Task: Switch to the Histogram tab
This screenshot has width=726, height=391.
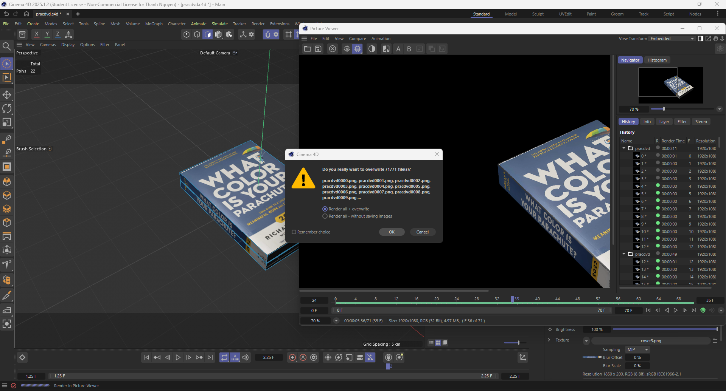Action: coord(657,60)
